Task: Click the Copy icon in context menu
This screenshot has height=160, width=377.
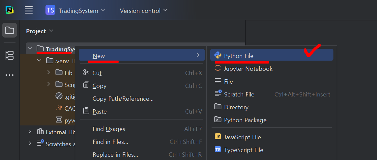Action: (x=86, y=85)
